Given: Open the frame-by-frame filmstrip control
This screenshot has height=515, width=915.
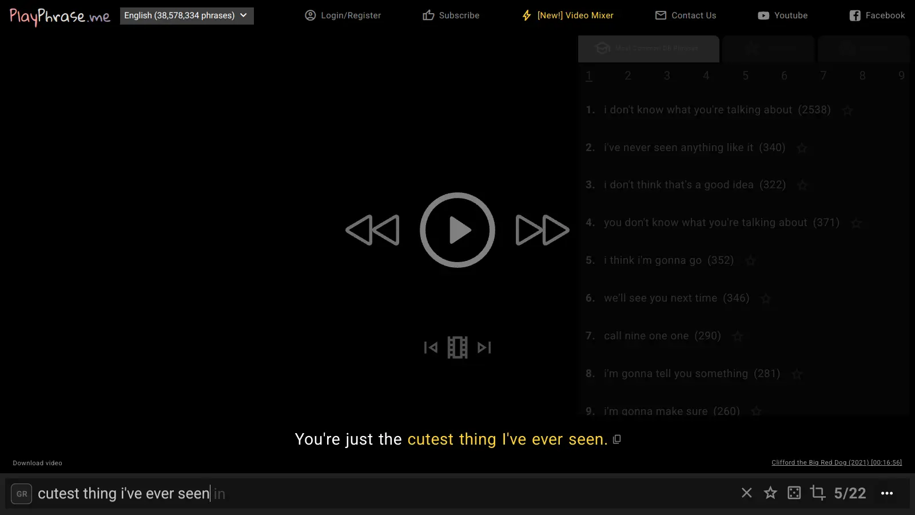Looking at the screenshot, I should tap(457, 347).
